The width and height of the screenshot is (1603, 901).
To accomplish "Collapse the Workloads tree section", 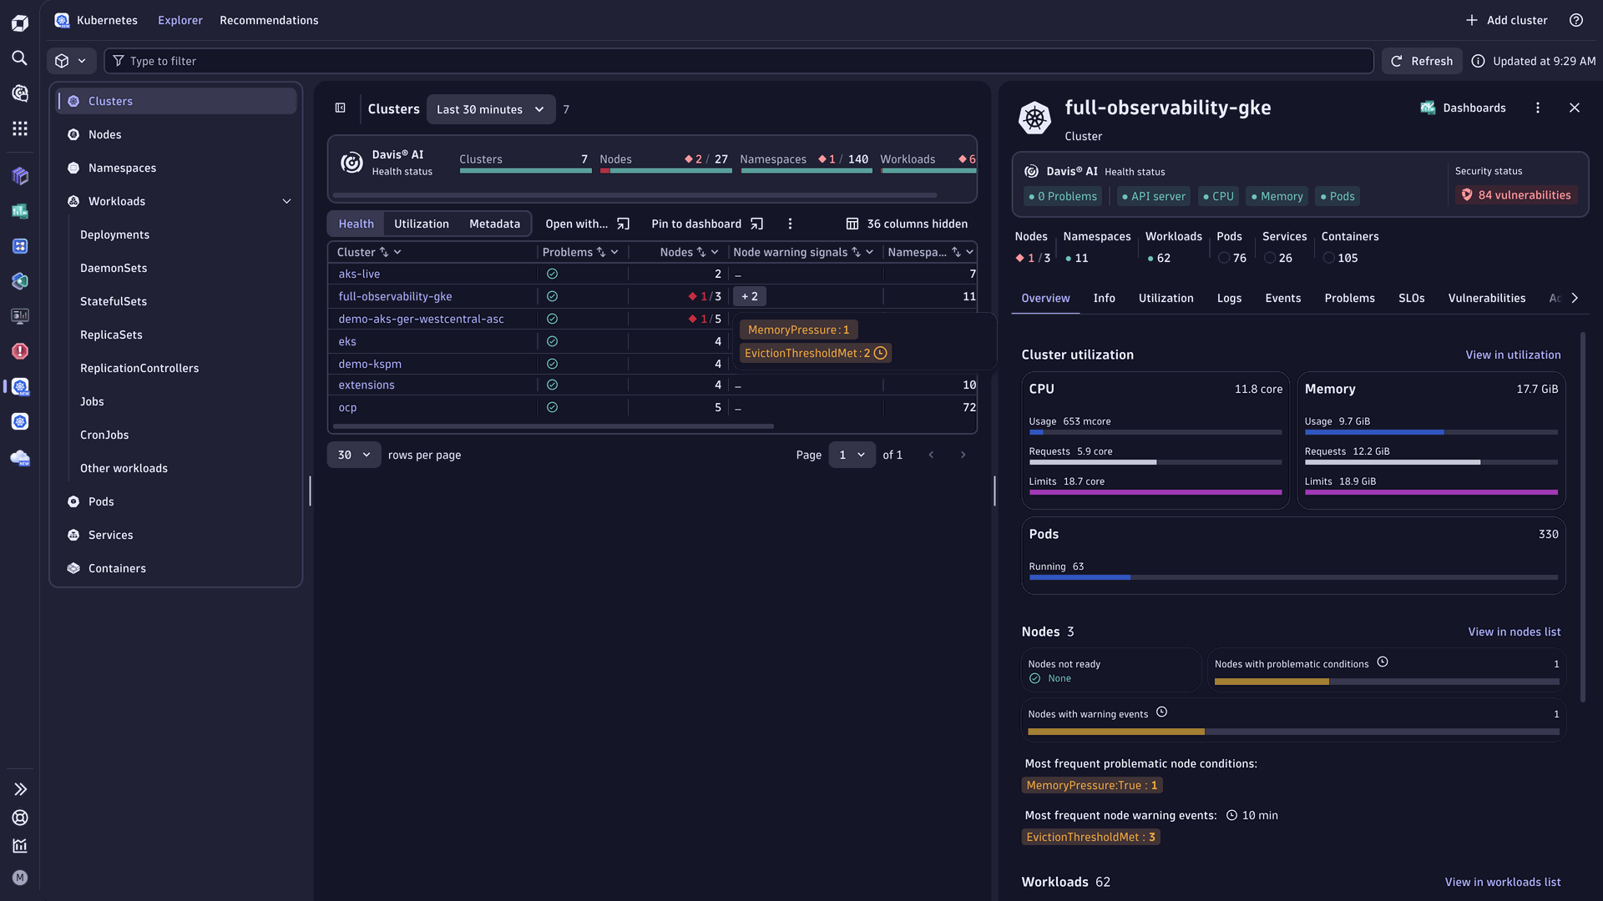I will pos(286,201).
